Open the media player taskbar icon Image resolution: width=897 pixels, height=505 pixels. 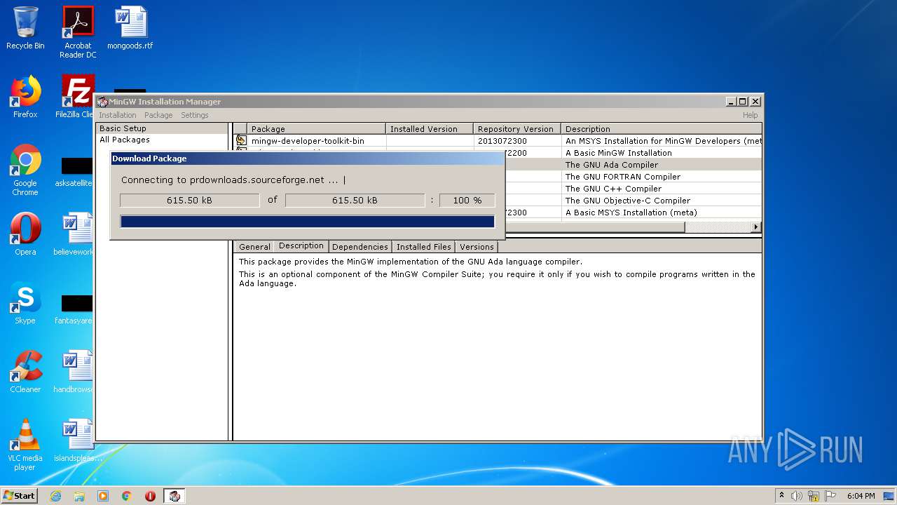click(x=103, y=496)
